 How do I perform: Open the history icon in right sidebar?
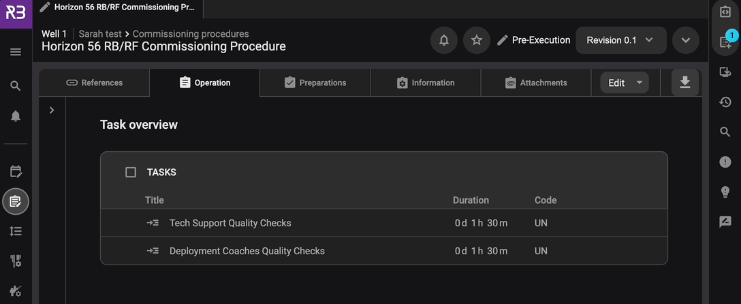coord(725,102)
